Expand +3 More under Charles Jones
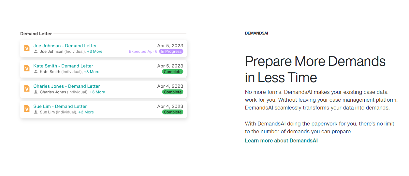Screen dimensions: 409x176 97,92
